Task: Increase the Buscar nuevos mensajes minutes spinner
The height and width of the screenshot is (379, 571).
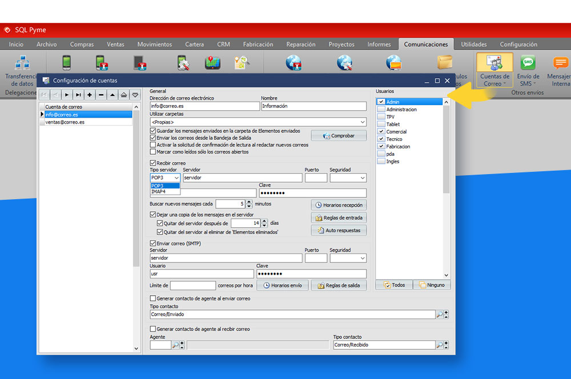Action: coord(249,201)
